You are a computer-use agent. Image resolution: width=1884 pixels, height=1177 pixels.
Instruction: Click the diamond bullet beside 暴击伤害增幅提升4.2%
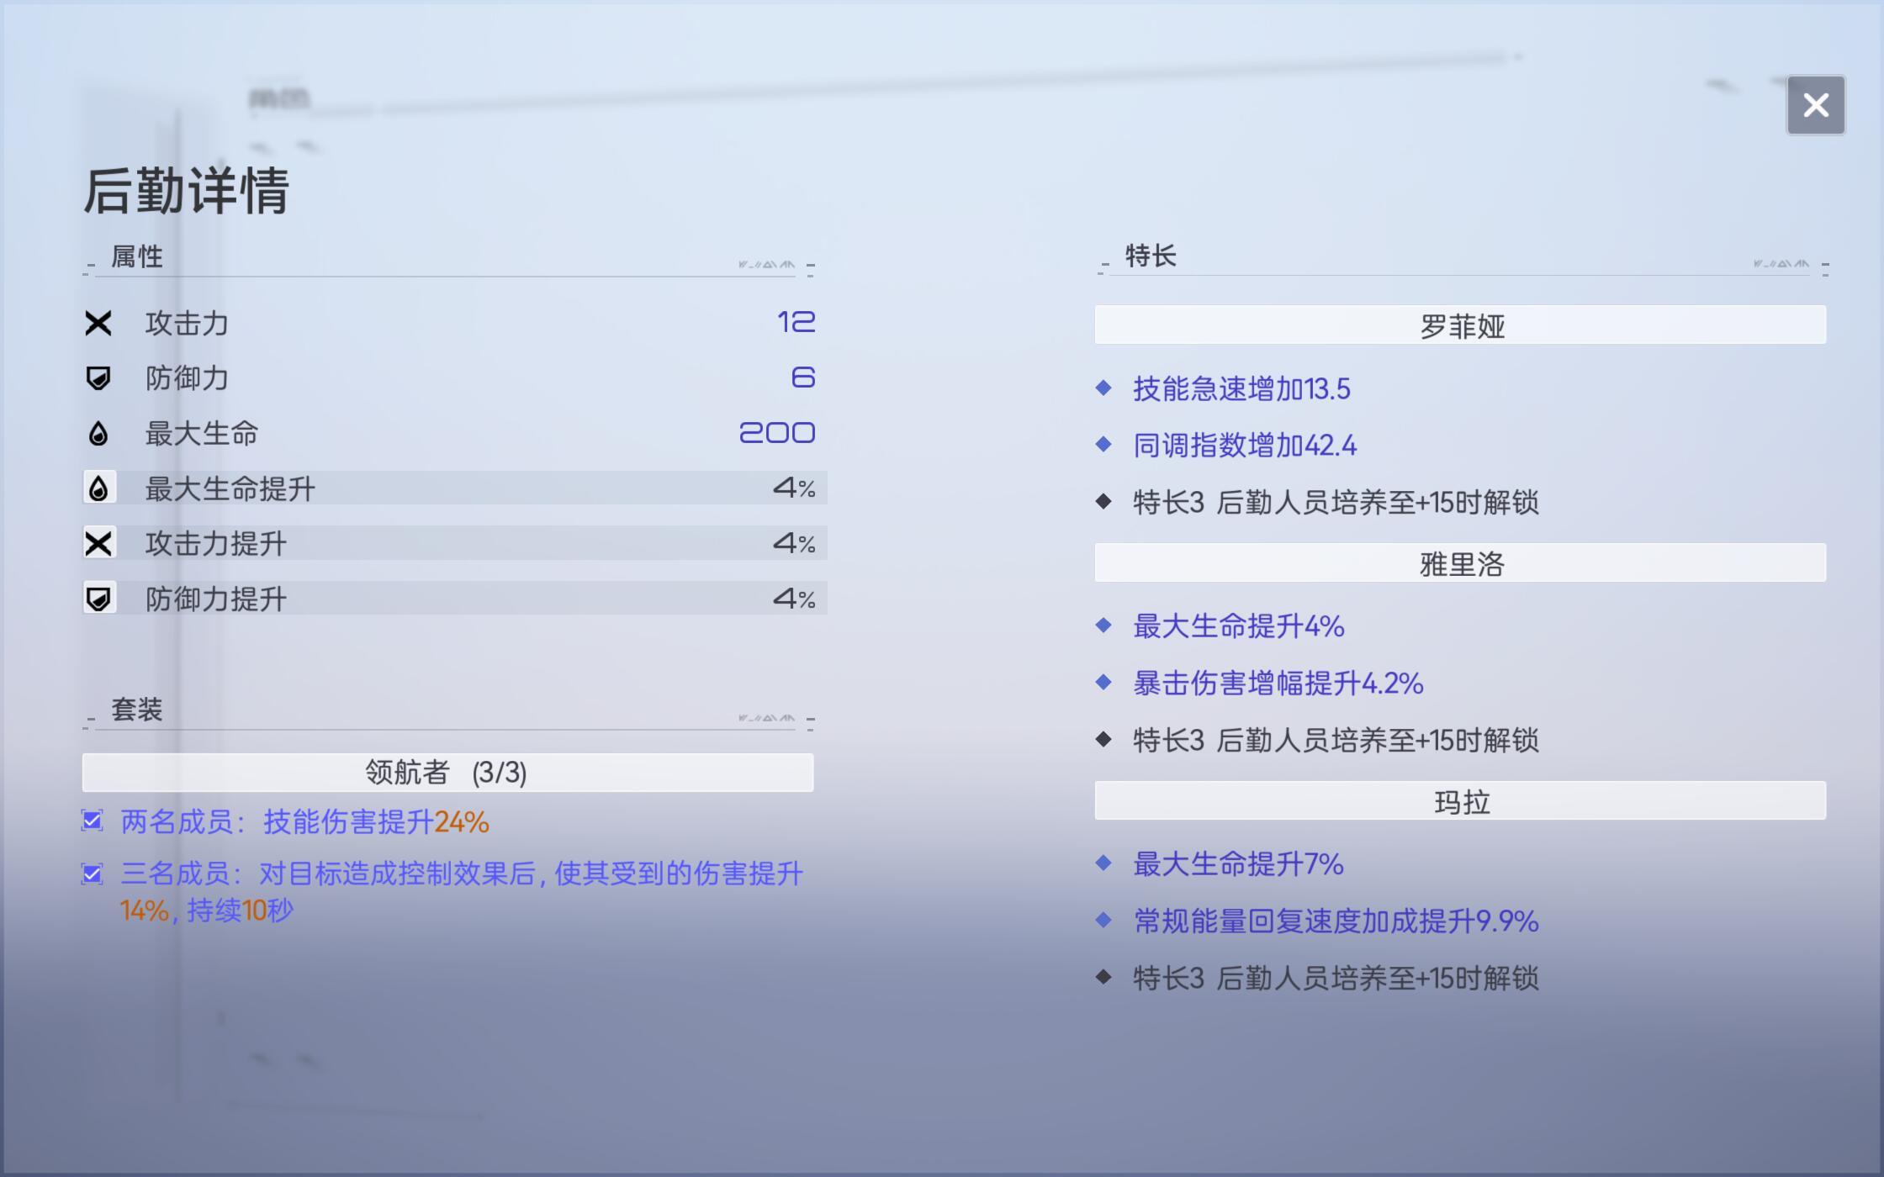coord(1104,682)
